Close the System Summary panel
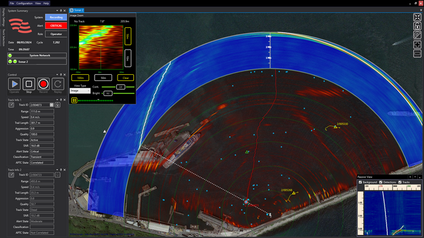Screen dimensions: 424x238 (65, 11)
